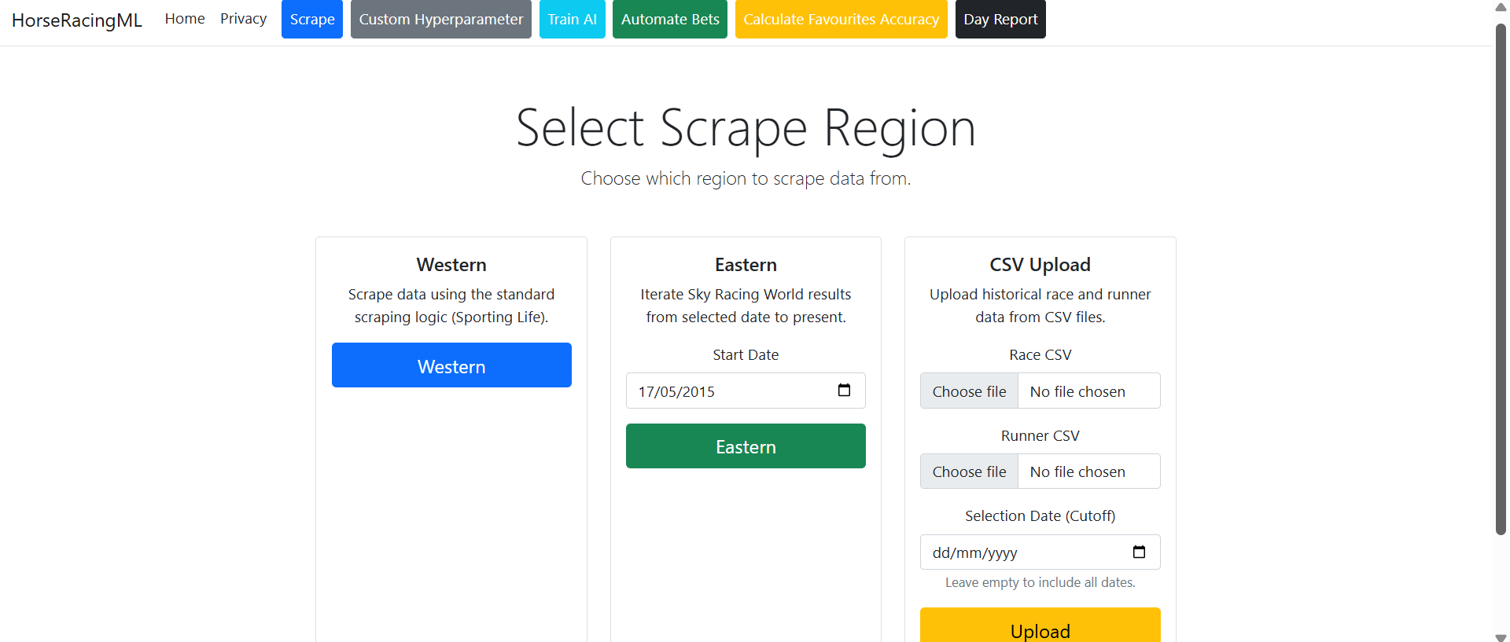Click the 'Select Scrape Region' heading
1510x642 pixels.
(746, 128)
